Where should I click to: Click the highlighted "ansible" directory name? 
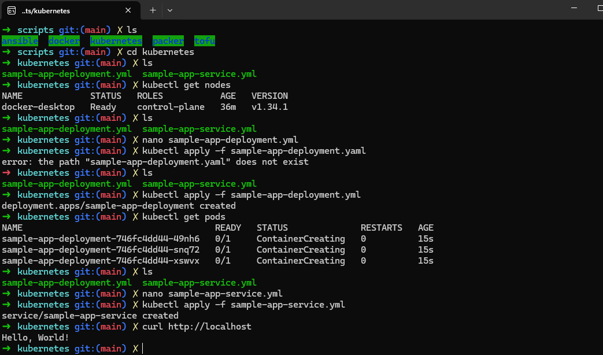tap(20, 40)
